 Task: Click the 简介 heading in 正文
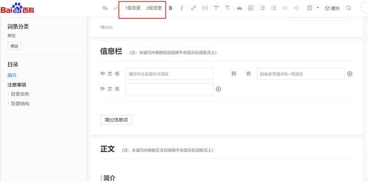(110, 178)
